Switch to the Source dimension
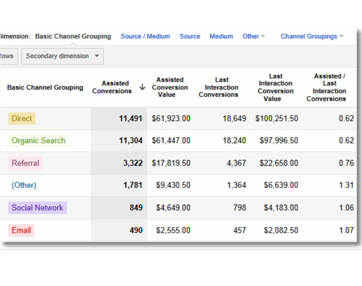 point(189,36)
